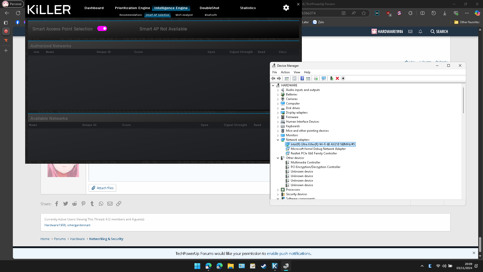Collapse the HARDWARE root node
This screenshot has height=272, width=483.
pyautogui.click(x=273, y=85)
